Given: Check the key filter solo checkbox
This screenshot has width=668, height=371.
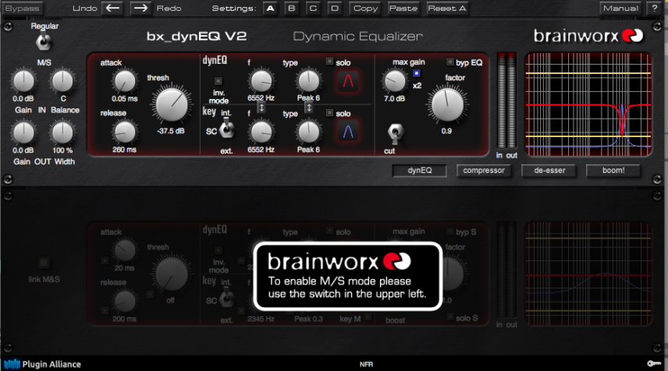Looking at the screenshot, I should tap(329, 112).
